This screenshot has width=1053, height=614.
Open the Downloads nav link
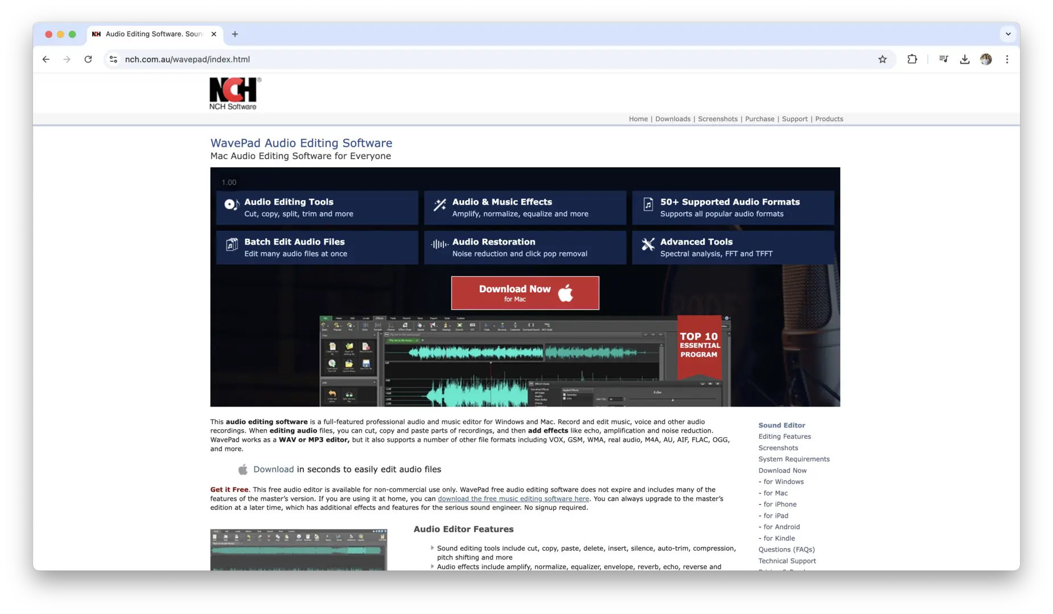coord(673,119)
